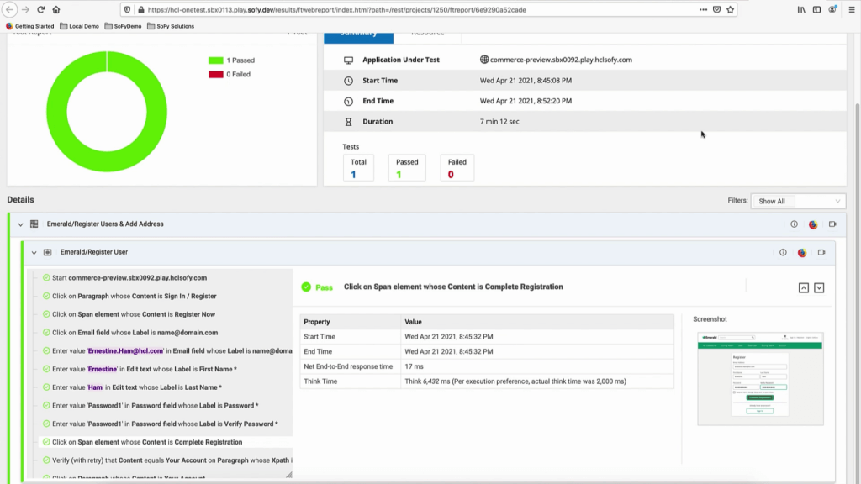
Task: Go to the previous step with up arrow button
Action: (x=804, y=287)
